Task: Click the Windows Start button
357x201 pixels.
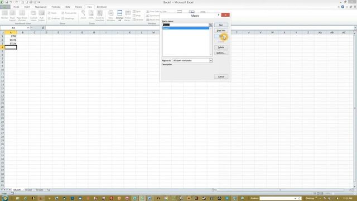Action: (x=4, y=198)
